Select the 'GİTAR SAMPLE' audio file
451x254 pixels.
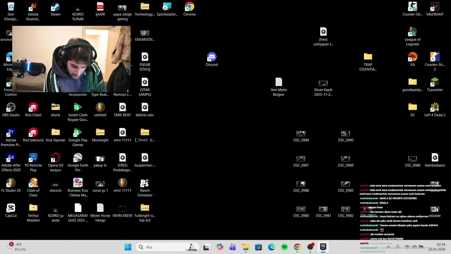pyautogui.click(x=145, y=87)
